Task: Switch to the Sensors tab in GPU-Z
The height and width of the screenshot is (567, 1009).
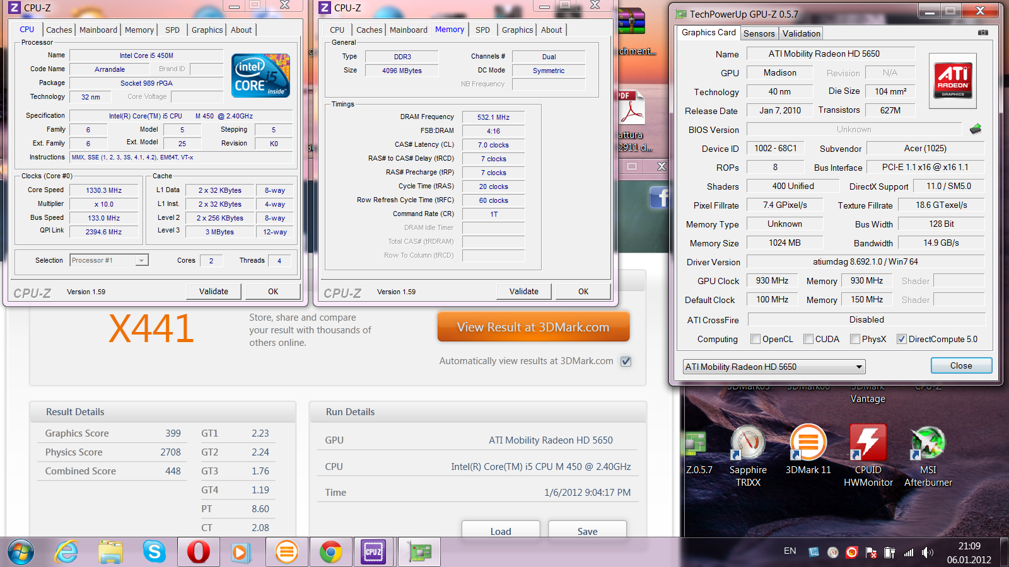Action: [x=759, y=33]
